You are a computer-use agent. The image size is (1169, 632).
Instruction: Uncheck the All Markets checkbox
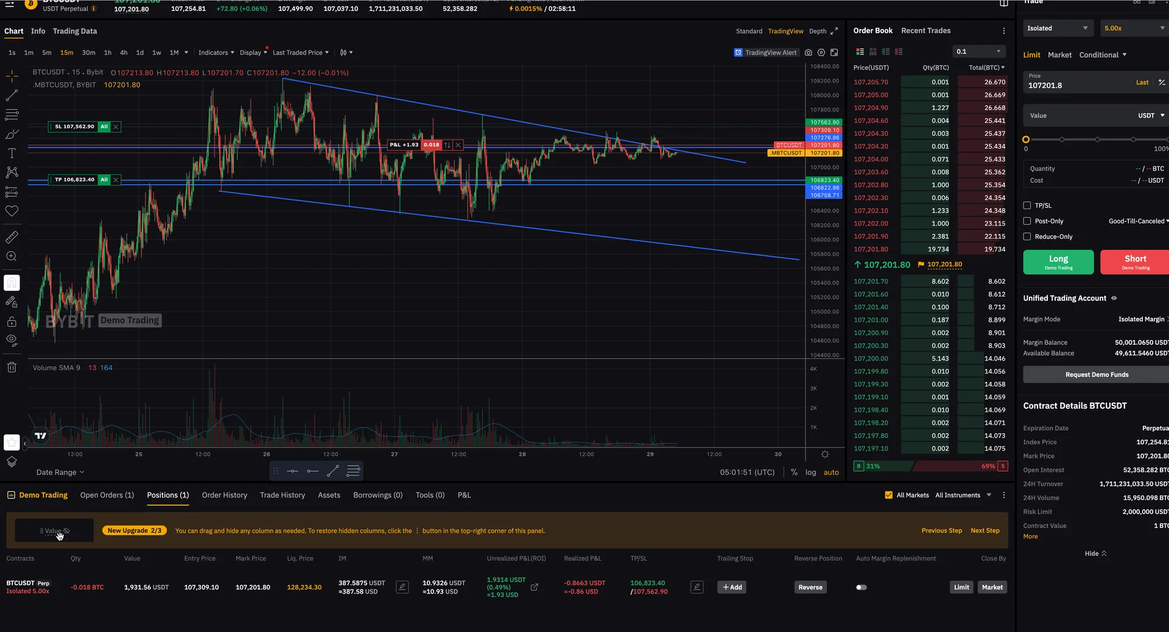889,495
